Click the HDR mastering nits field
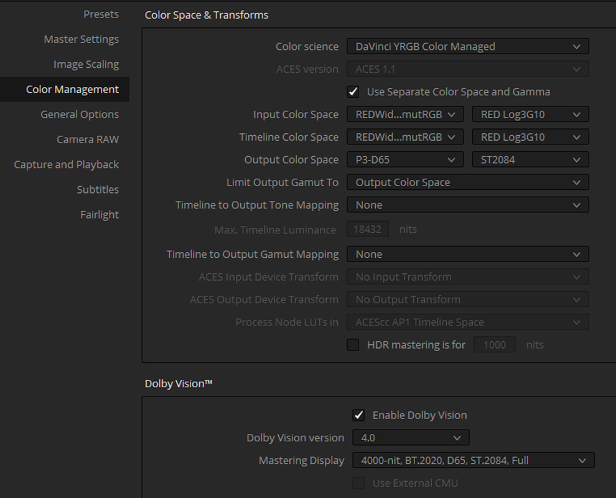Screen dimensions: 616x498 (494, 345)
